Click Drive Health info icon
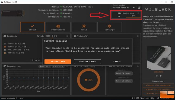175x100 pixels. coord(71,13)
